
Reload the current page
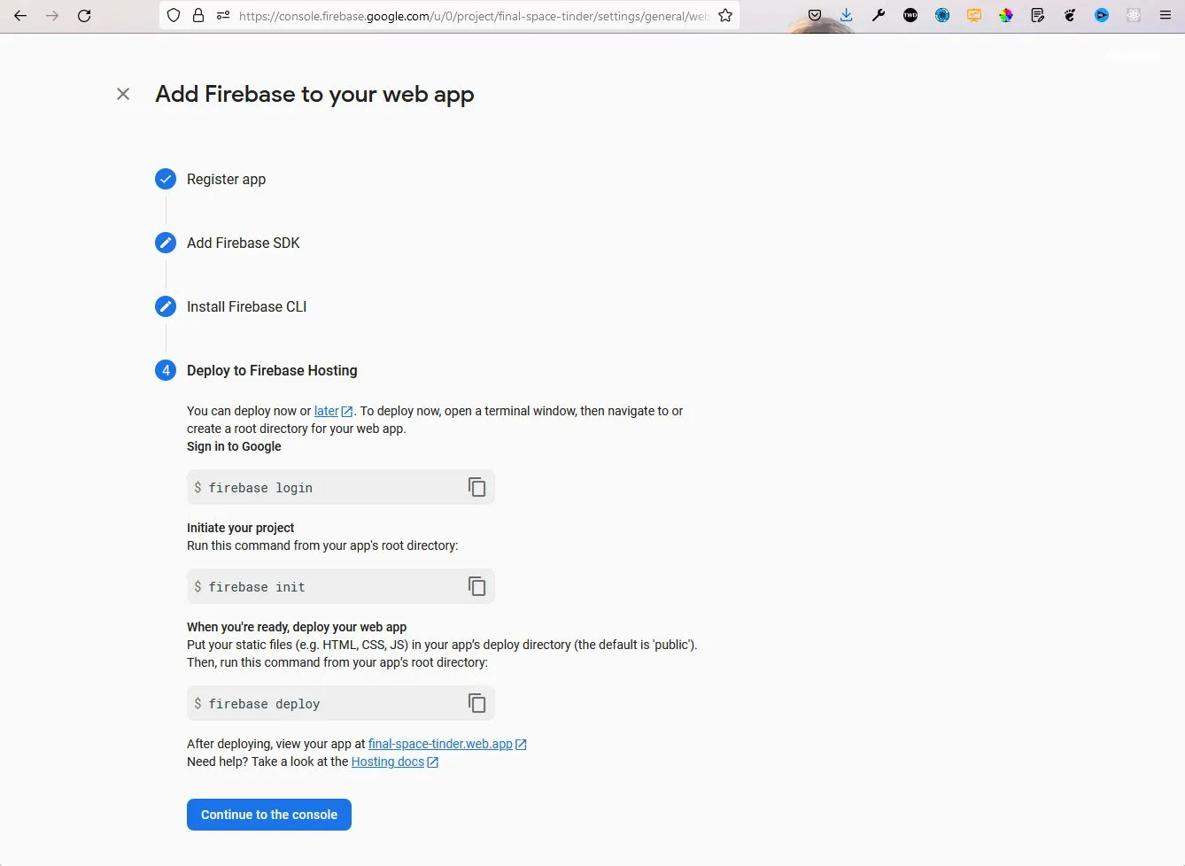(84, 15)
